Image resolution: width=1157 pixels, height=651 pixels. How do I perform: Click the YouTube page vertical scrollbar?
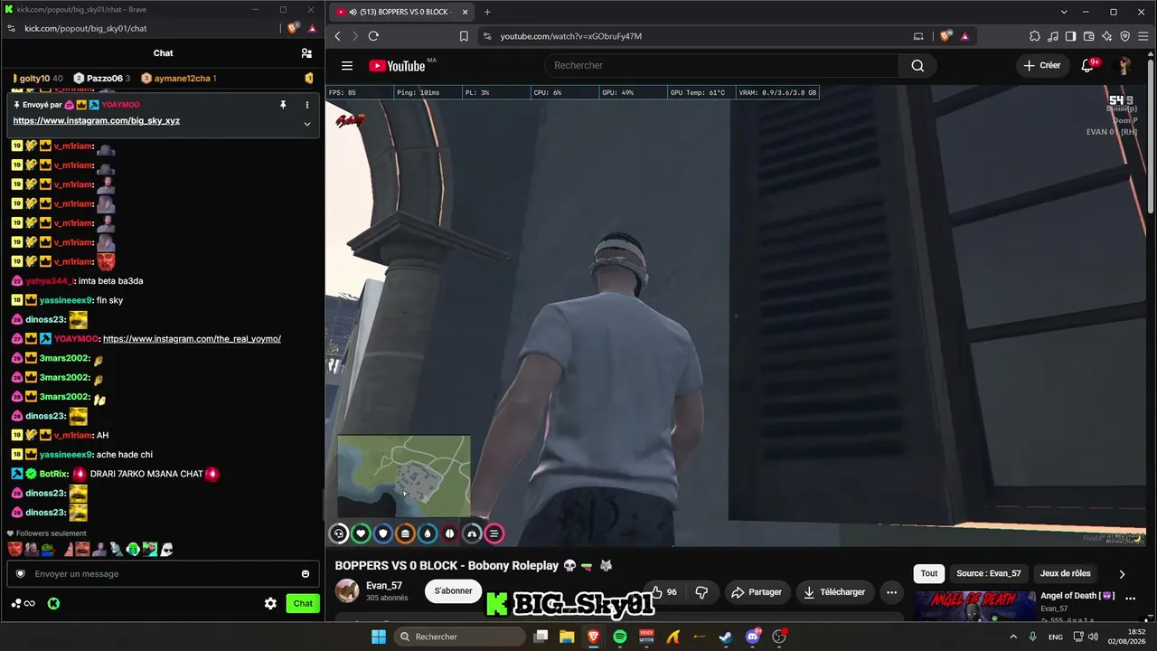(1152, 136)
